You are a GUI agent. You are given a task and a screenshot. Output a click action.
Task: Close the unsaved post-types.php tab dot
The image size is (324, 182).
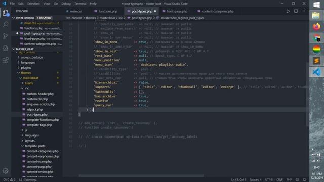[155, 11]
